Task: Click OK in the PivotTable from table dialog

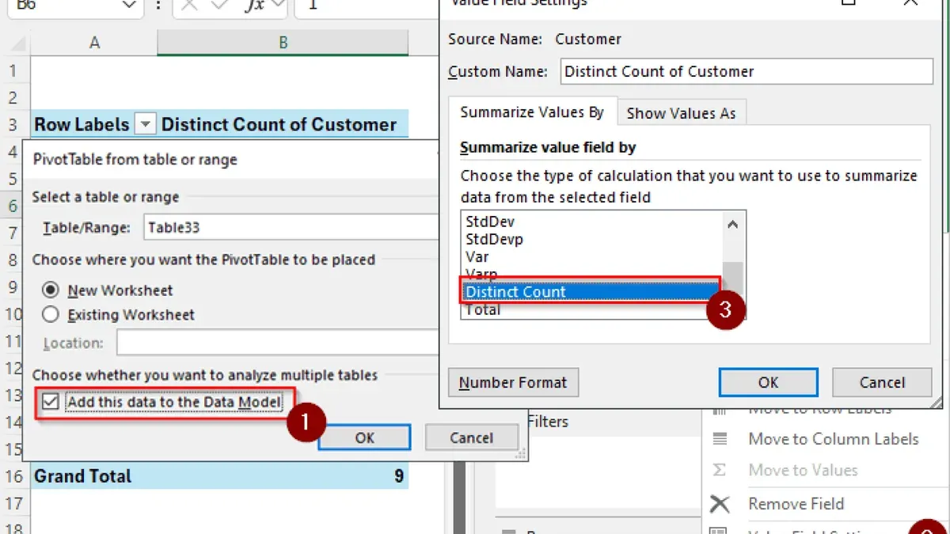Action: tap(364, 437)
